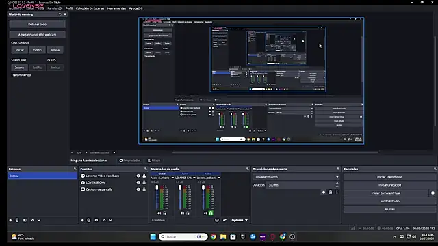Decrease transition duration with down arrow

pyautogui.click(x=337, y=187)
